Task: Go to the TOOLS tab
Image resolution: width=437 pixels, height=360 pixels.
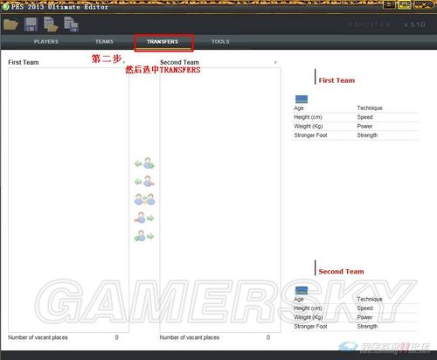Action: pos(220,42)
